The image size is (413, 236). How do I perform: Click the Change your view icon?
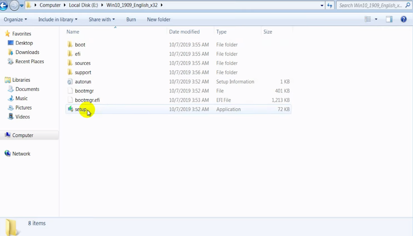[368, 19]
